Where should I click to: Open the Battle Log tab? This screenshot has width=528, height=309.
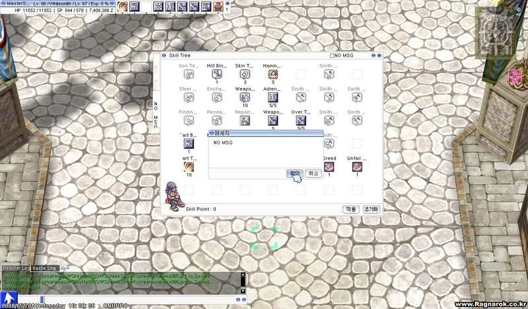[x=44, y=268]
